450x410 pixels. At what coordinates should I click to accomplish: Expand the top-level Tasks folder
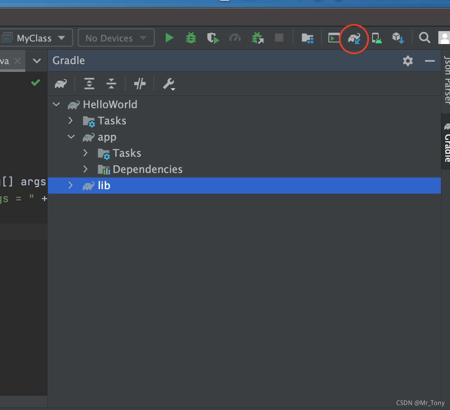point(71,120)
